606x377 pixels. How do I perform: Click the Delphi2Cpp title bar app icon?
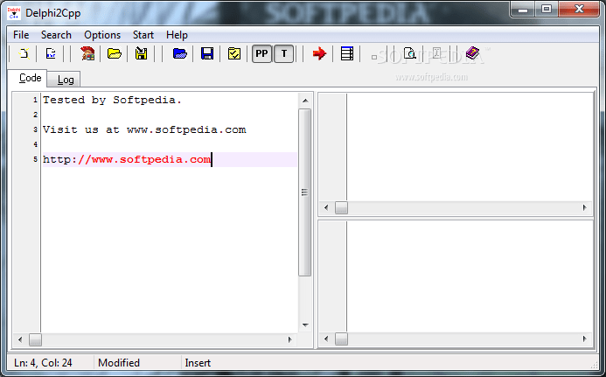pos(14,13)
